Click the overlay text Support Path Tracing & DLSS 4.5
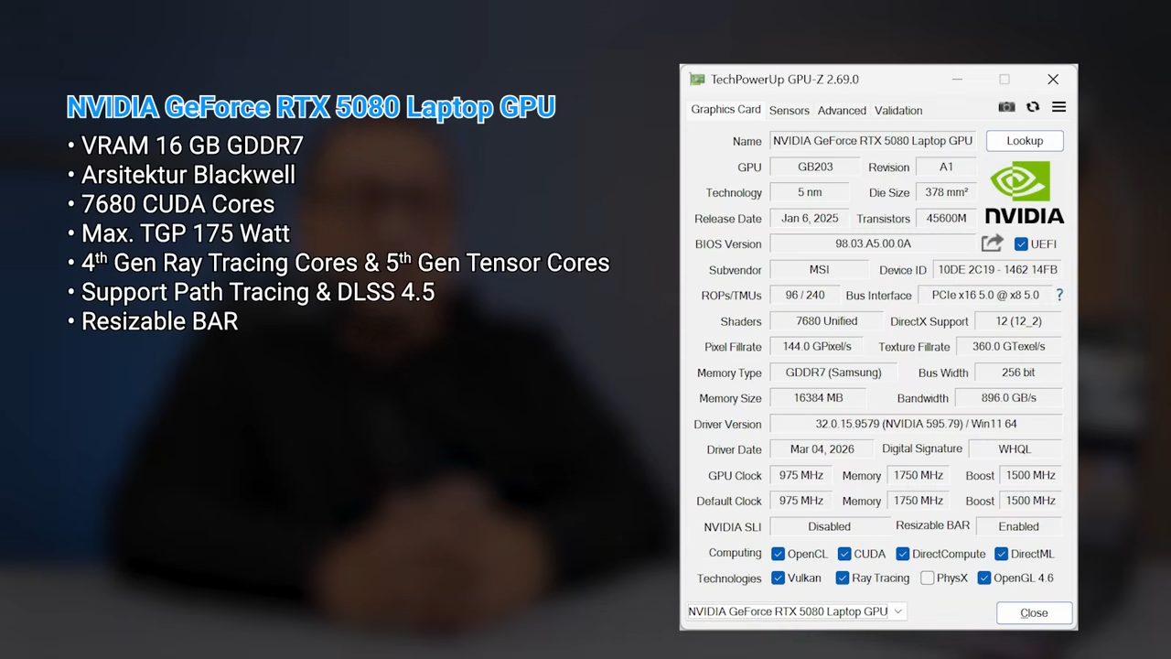Image resolution: width=1171 pixels, height=659 pixels. pos(258,292)
